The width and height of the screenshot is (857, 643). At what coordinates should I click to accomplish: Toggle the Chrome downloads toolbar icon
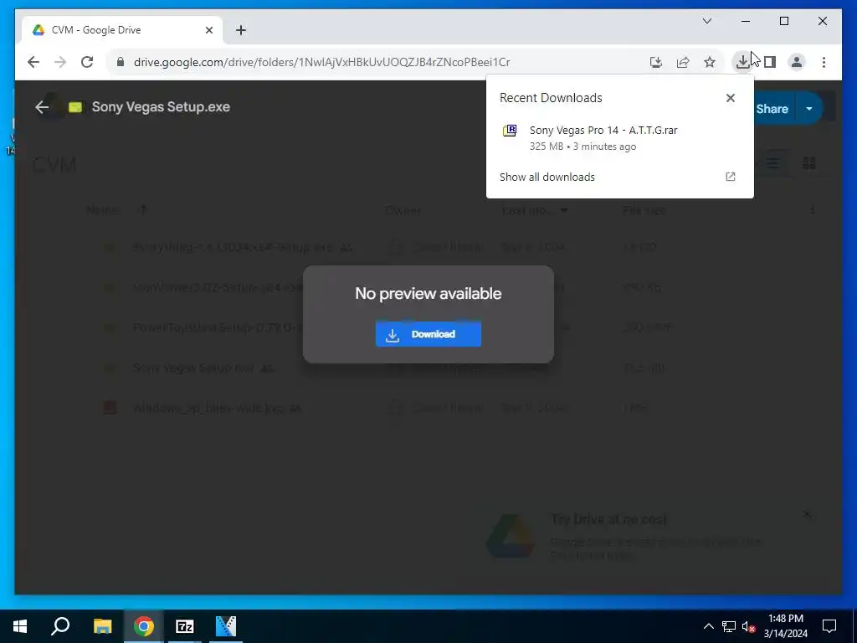pos(742,62)
